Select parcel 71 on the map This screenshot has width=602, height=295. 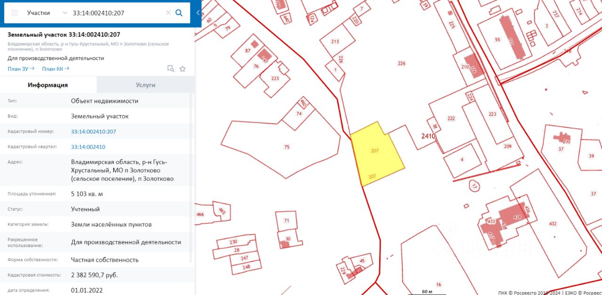[x=286, y=220]
